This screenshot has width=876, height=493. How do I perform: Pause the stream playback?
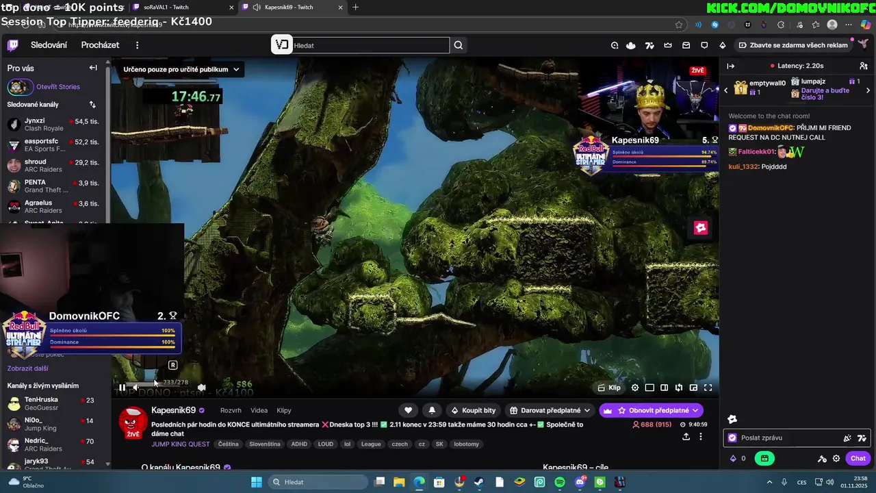coord(122,388)
